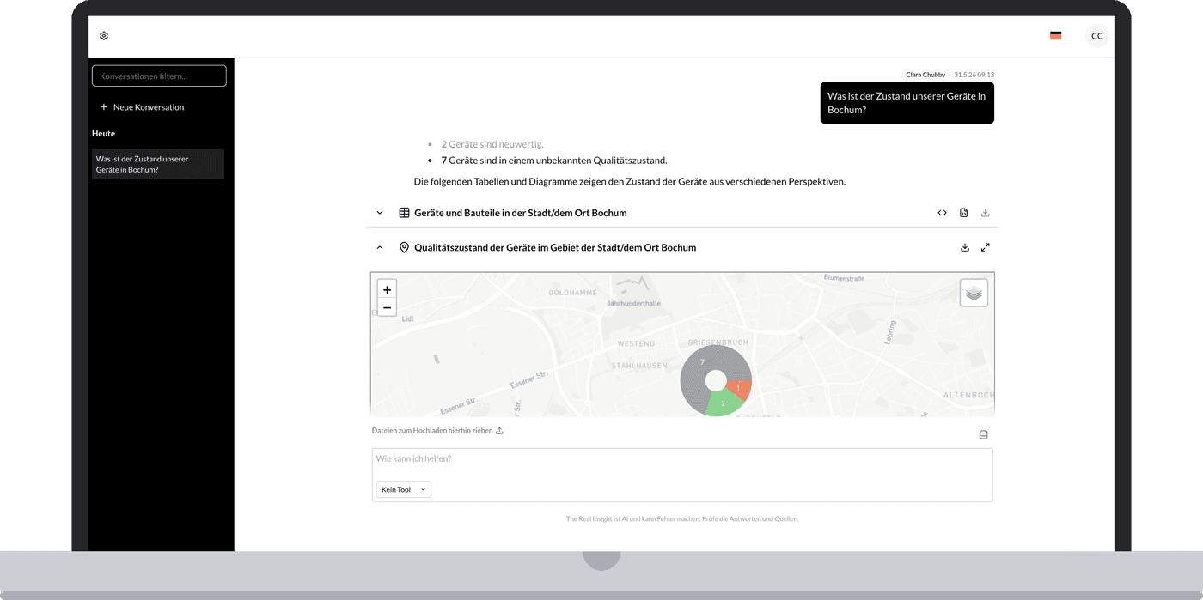This screenshot has width=1203, height=600.
Task: Download the Qualitätszustand map
Action: 965,247
